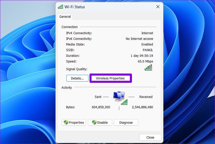Click the Duration value 1 day 04:50:19
The image size is (215, 144).
[x=142, y=56]
